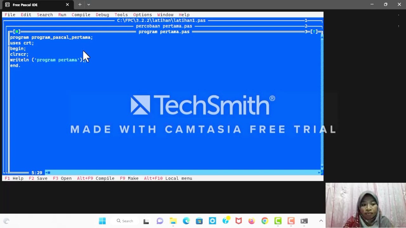
Task: Open a new terminal tab
Action: (x=80, y=4)
